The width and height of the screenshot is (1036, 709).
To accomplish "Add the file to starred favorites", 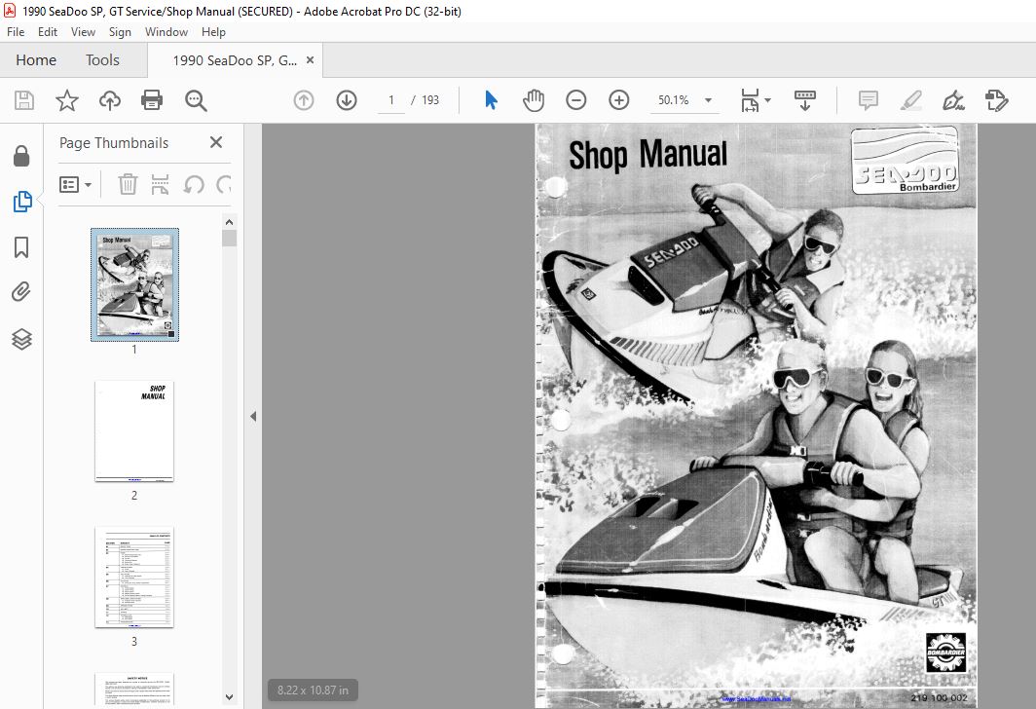I will (x=67, y=100).
